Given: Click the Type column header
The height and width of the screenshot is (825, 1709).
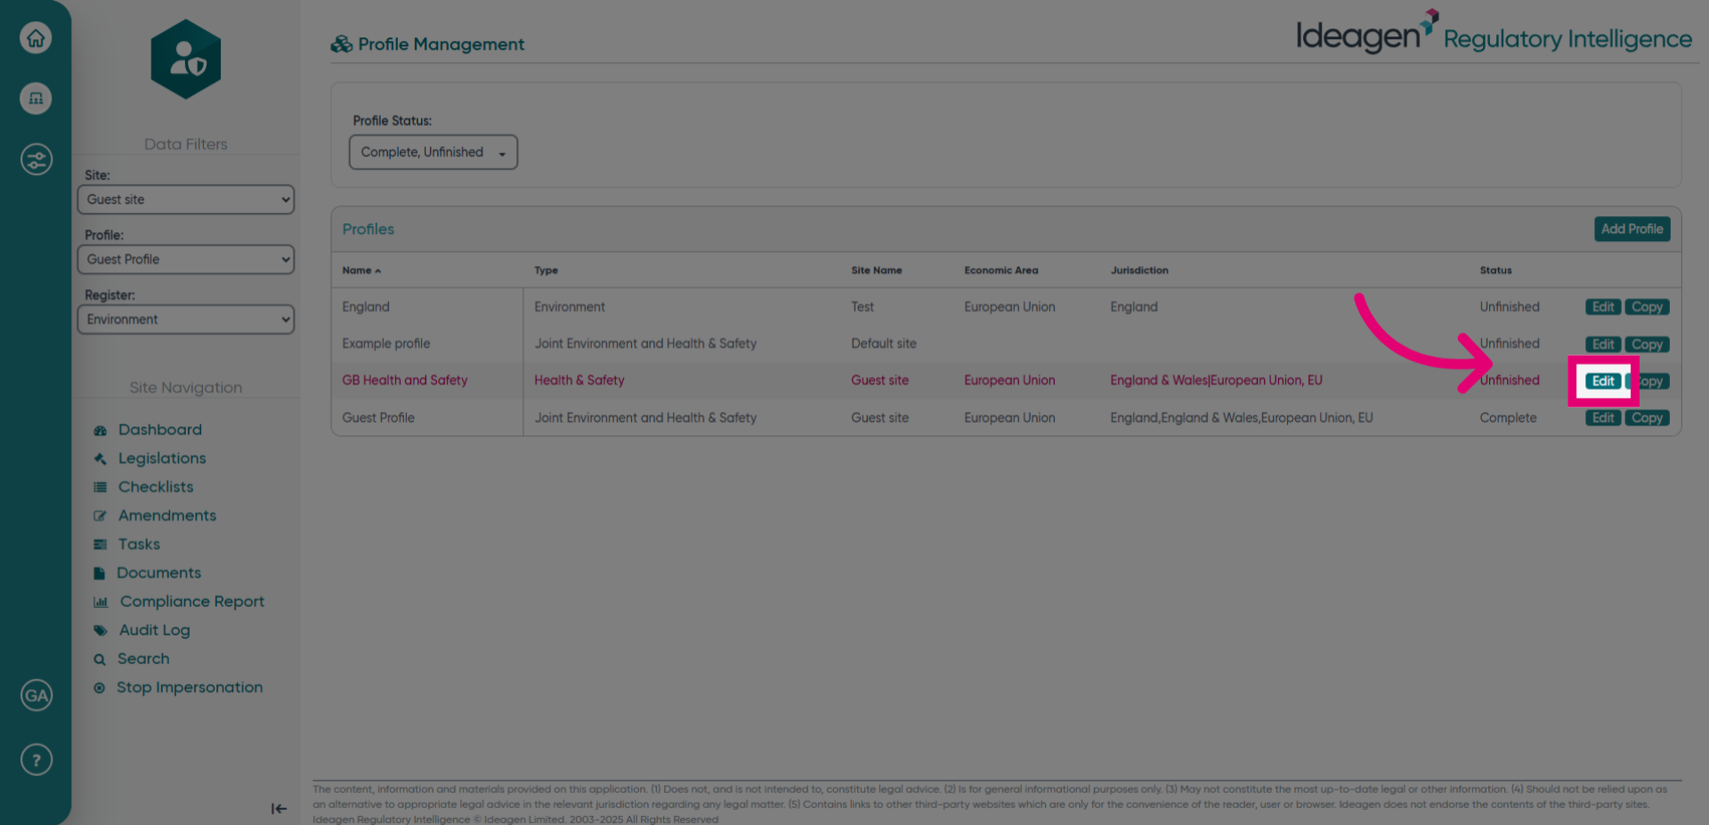Looking at the screenshot, I should click(x=546, y=271).
